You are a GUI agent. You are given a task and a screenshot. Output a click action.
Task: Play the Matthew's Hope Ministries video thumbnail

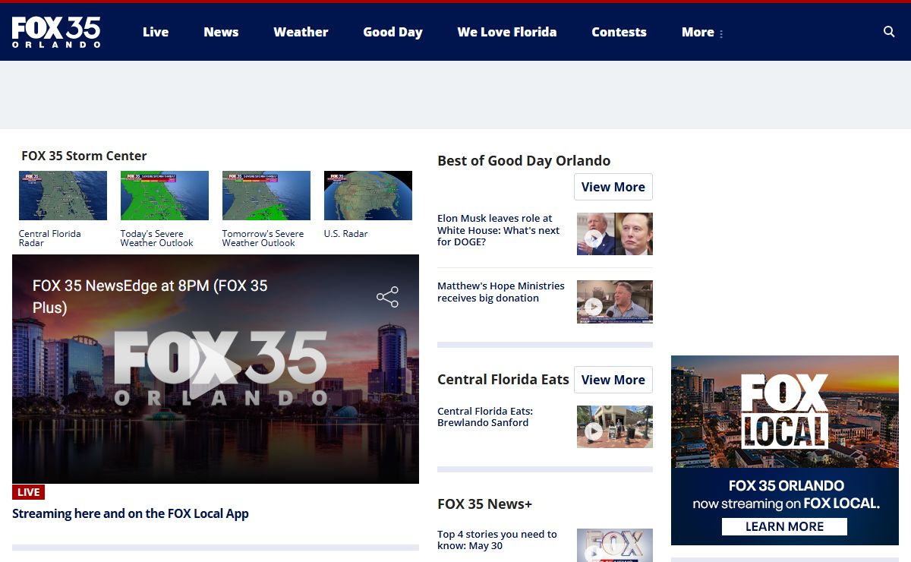615,302
